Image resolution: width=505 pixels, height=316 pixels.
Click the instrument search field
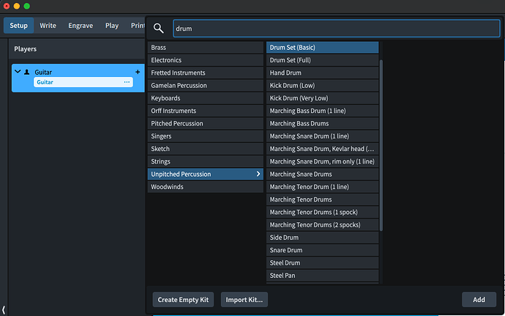click(336, 29)
